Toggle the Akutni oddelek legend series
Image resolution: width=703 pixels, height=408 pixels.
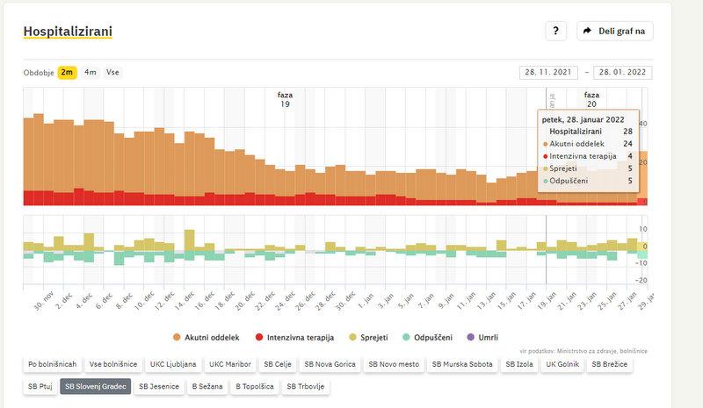click(208, 337)
